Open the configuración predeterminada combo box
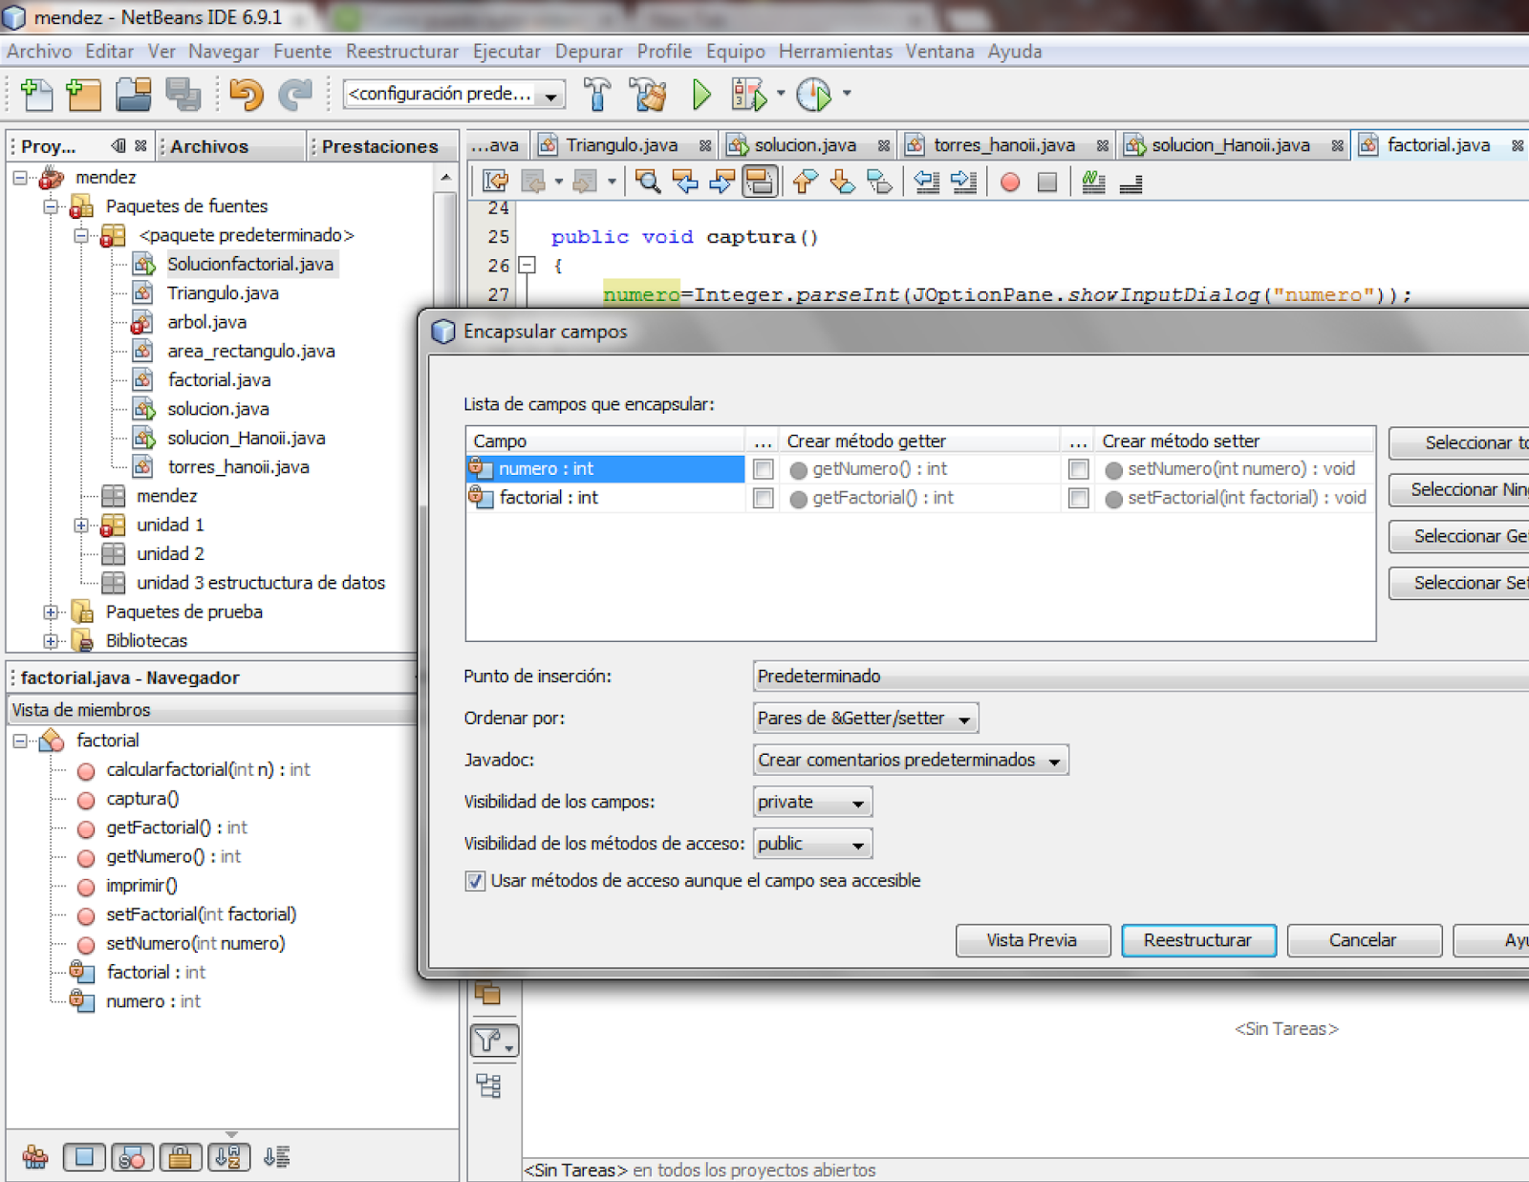The height and width of the screenshot is (1182, 1529). point(551,95)
